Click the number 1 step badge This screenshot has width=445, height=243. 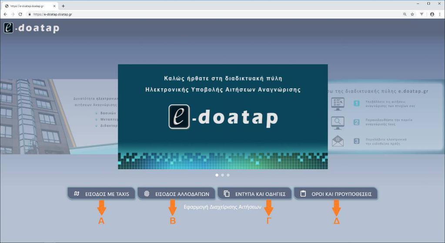[356, 103]
